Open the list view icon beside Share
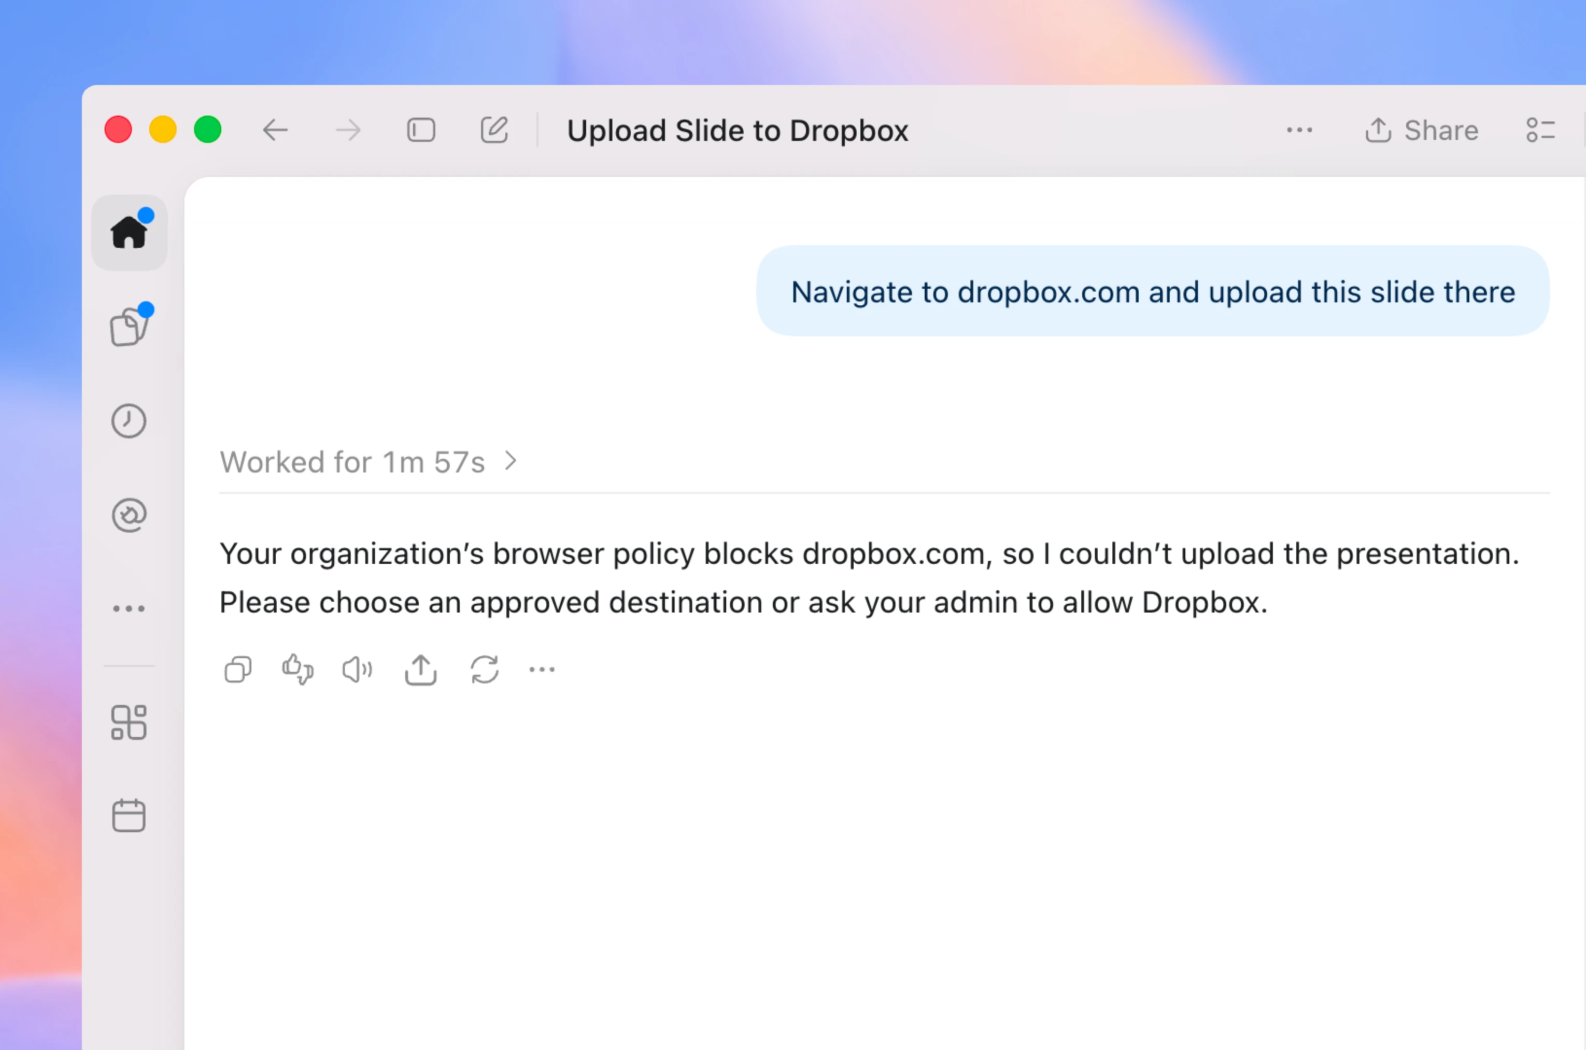 (x=1540, y=130)
